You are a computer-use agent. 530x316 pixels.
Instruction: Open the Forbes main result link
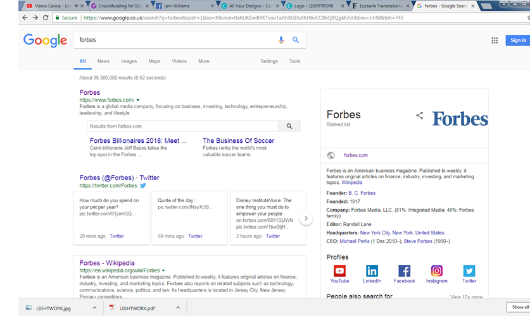(x=89, y=92)
